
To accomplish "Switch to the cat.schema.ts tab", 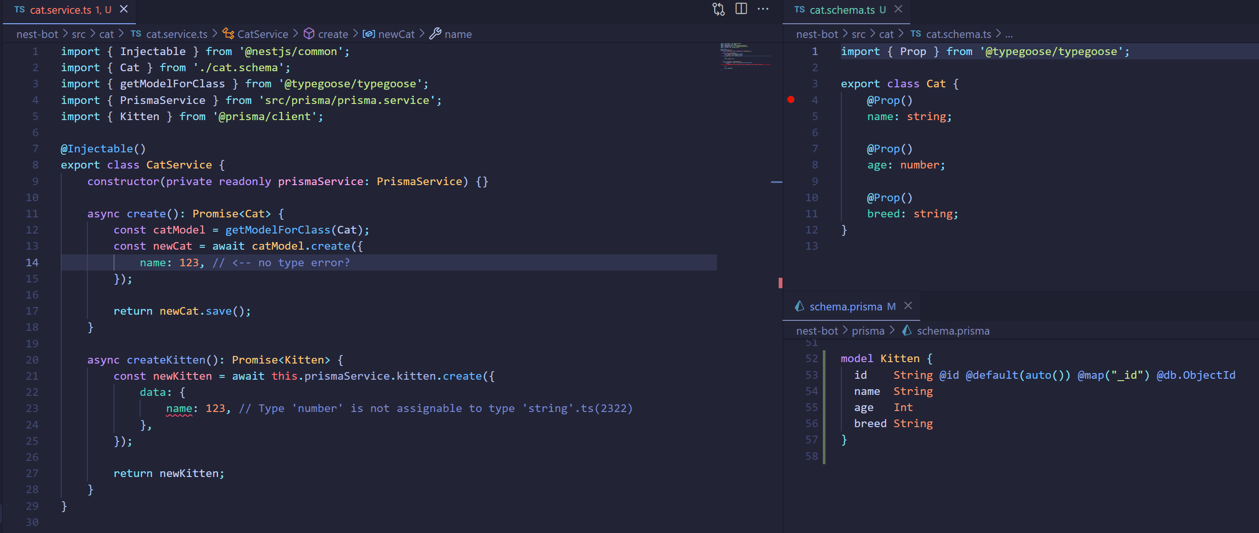I will (x=844, y=9).
